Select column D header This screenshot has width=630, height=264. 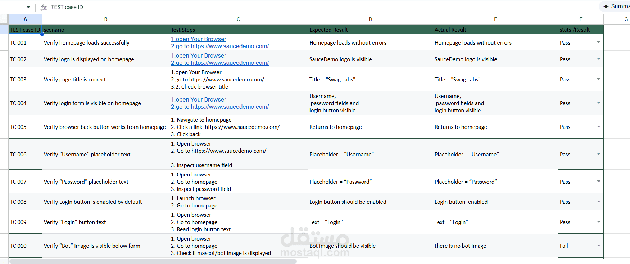coord(370,19)
